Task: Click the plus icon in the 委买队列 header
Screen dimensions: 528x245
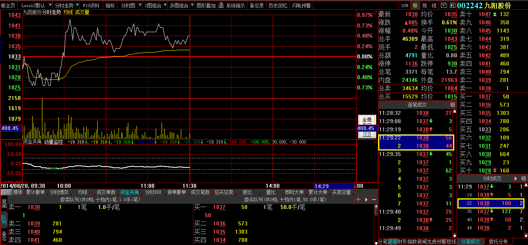Action: tap(358, 200)
